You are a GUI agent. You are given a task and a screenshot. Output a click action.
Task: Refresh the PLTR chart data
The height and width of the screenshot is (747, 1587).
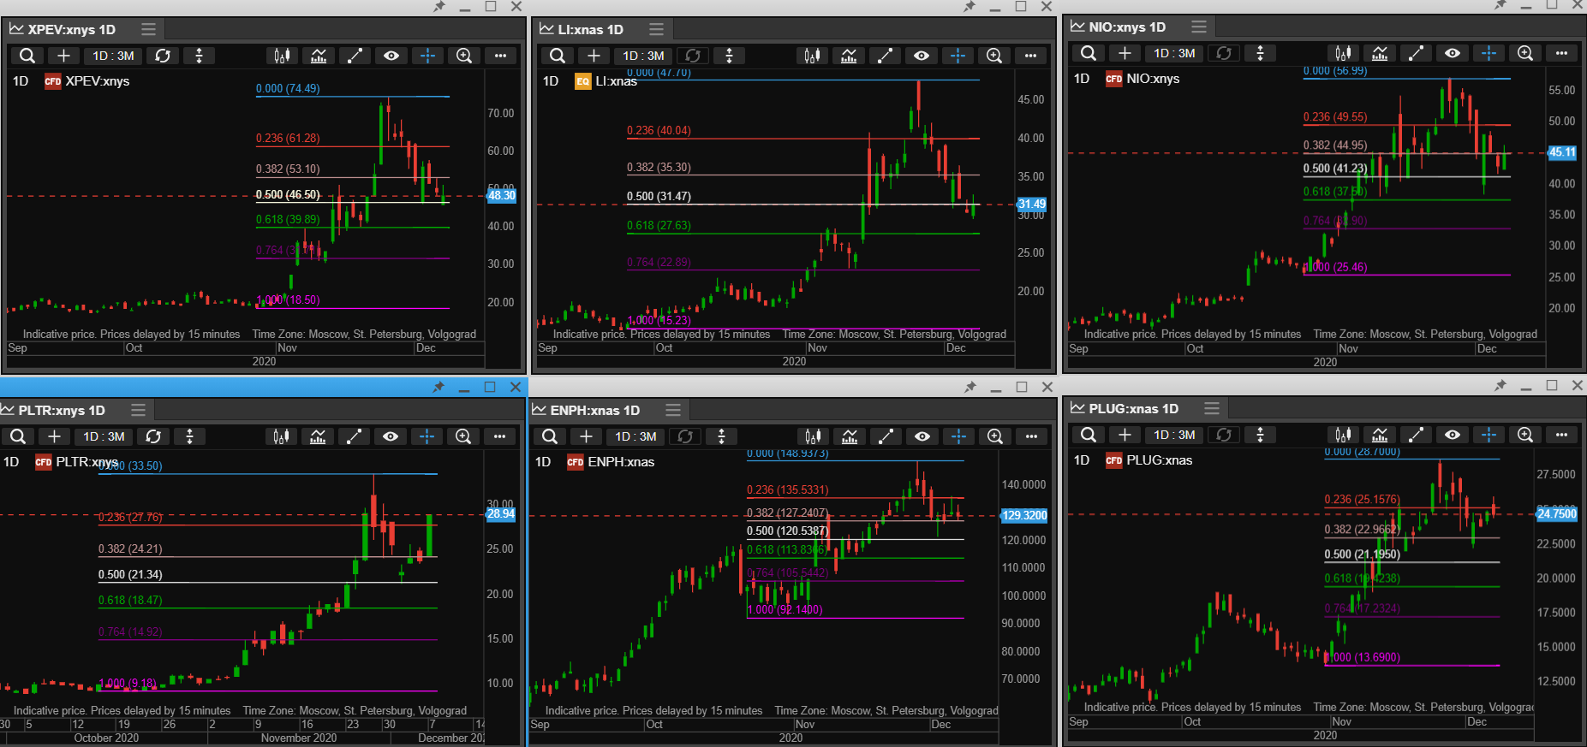(153, 436)
